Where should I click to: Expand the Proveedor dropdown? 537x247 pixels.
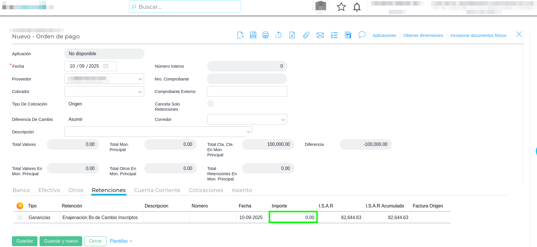pos(140,79)
